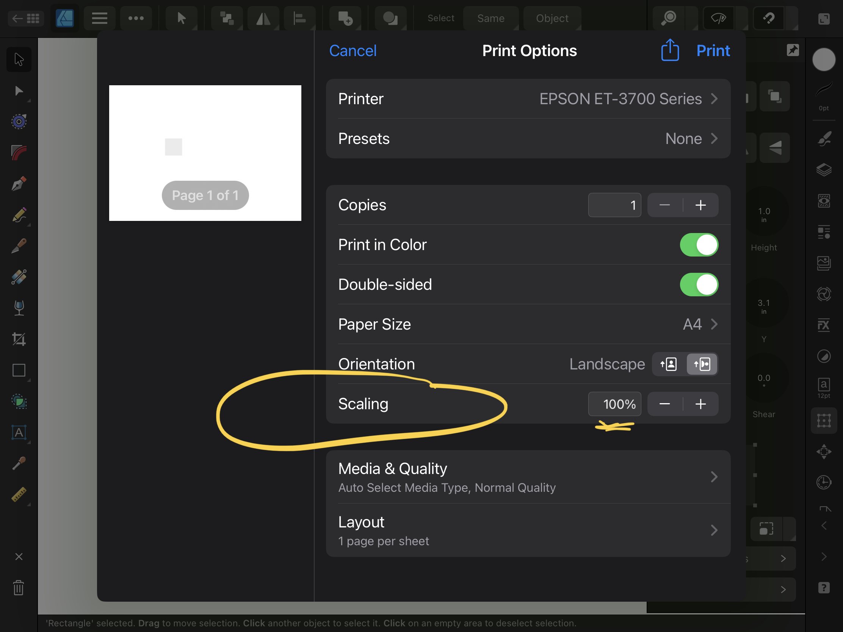
Task: Open the Presets chooser
Action: click(x=690, y=139)
